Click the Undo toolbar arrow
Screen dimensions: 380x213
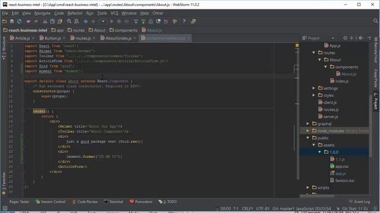(x=28, y=21)
